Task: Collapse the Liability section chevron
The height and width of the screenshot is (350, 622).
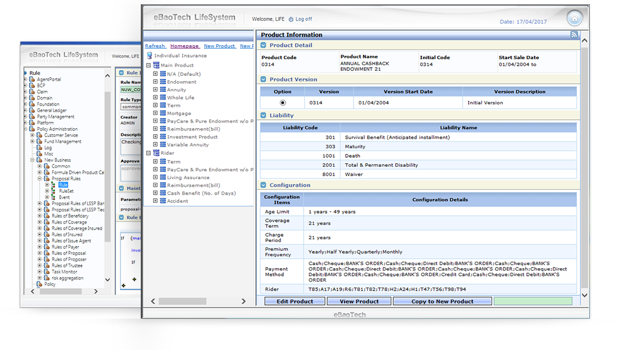Action: 263,115
